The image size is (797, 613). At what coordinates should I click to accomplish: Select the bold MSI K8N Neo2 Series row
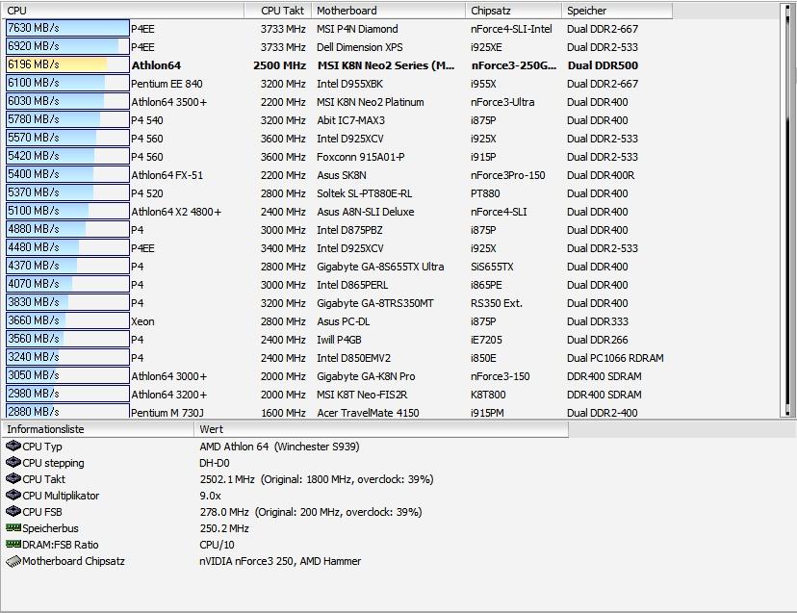pyautogui.click(x=385, y=65)
